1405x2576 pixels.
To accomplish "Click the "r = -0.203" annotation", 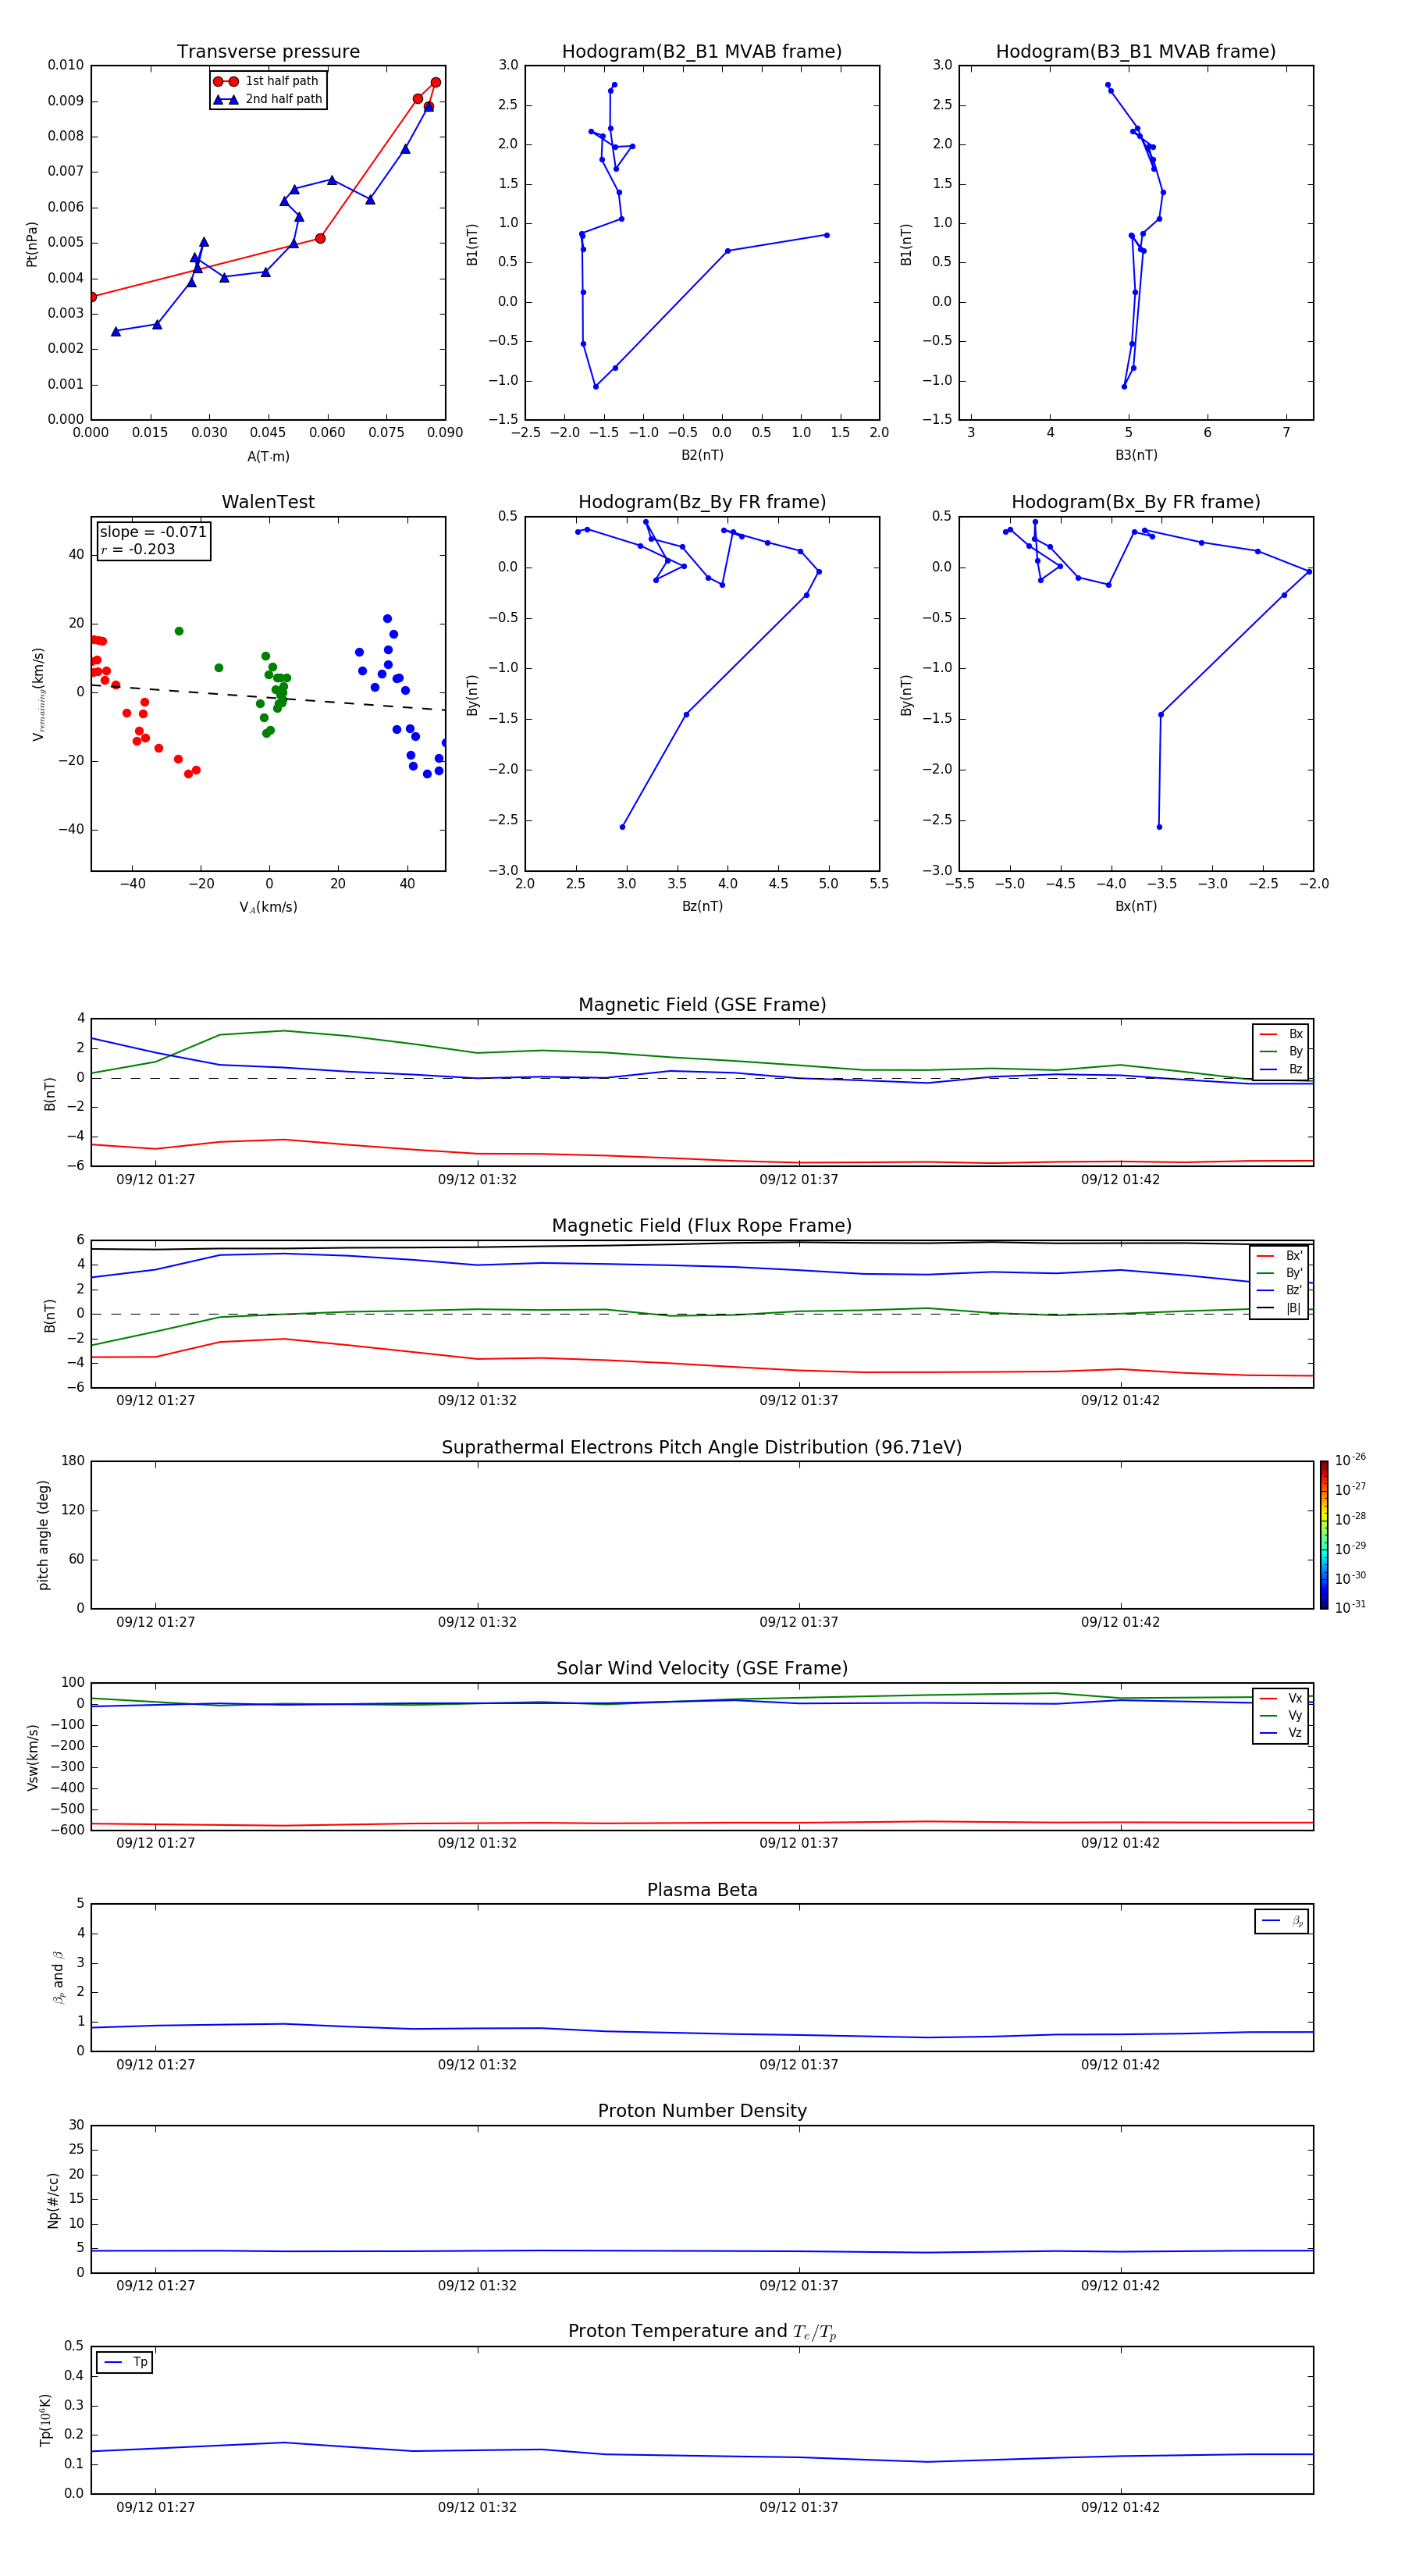I will point(138,549).
